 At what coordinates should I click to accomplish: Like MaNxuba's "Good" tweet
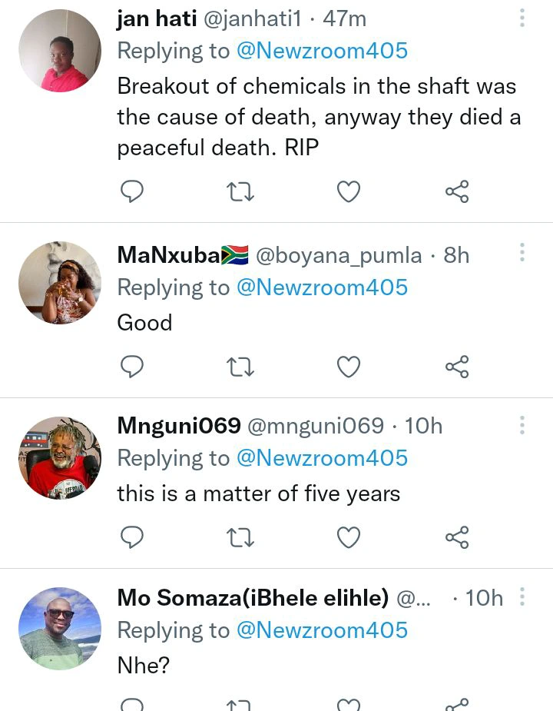tap(349, 367)
